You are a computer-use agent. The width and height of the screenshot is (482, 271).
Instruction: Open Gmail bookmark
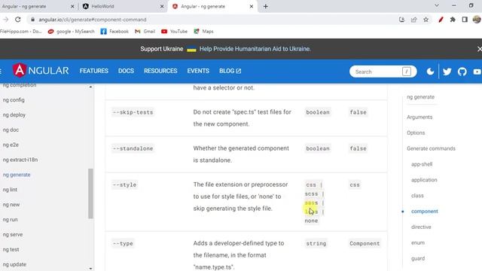145,32
